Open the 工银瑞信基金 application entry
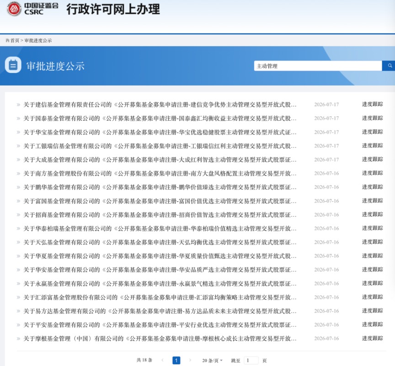395x366 pixels. tap(160, 145)
